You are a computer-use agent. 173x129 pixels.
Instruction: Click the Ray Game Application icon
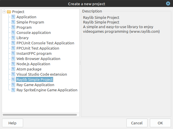13,85
